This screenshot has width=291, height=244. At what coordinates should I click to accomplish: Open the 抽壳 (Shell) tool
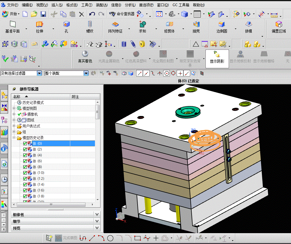196,25
